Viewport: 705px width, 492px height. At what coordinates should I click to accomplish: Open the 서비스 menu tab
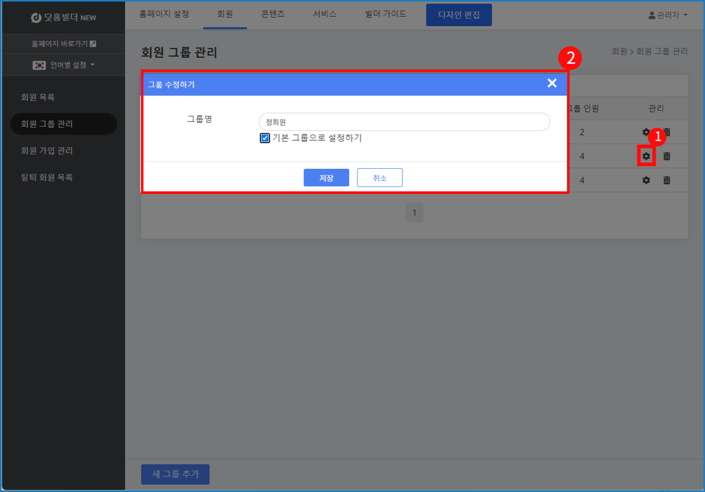tap(324, 14)
